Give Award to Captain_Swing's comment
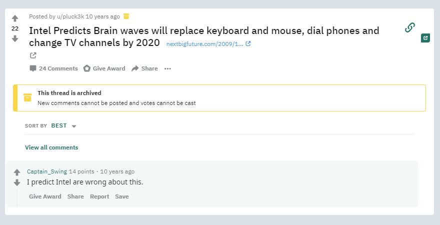The height and width of the screenshot is (225, 440). pos(45,196)
